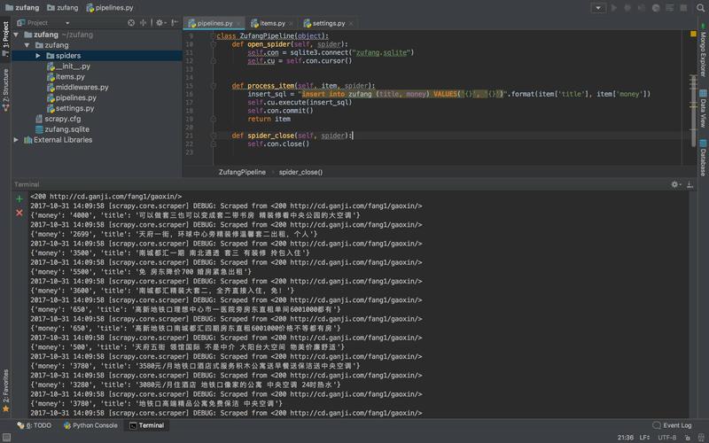This screenshot has width=709, height=443.
Task: Click the tool windows quick access icon bottom-left
Action: coord(6,437)
